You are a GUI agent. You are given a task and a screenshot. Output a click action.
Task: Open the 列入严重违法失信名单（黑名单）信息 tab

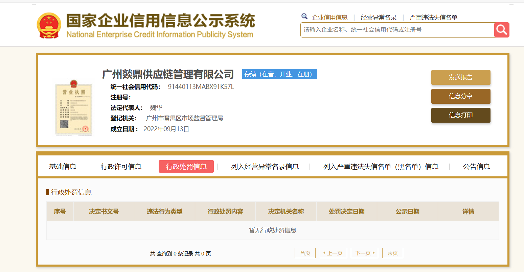(381, 167)
